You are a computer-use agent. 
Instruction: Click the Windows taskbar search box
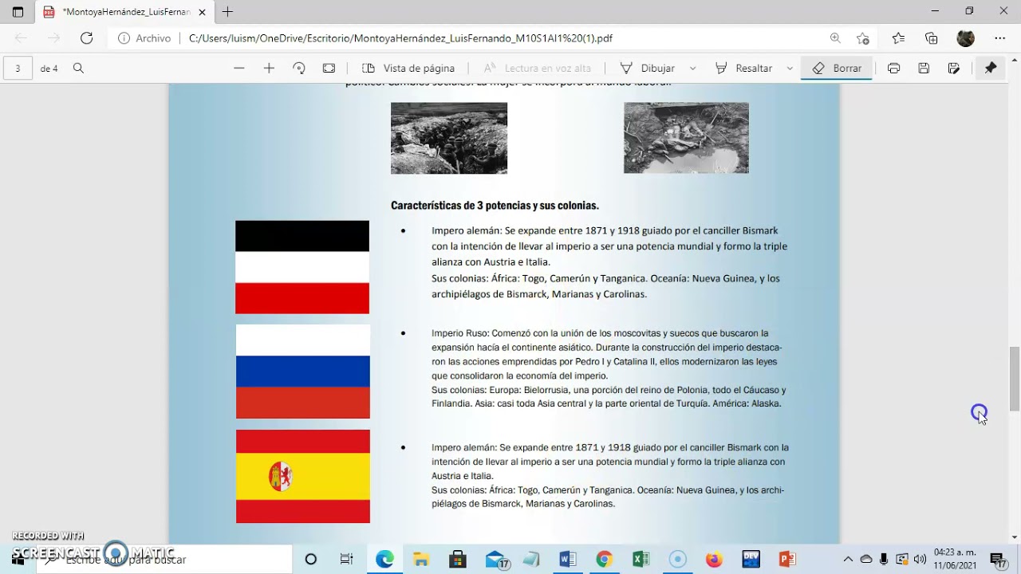point(164,560)
